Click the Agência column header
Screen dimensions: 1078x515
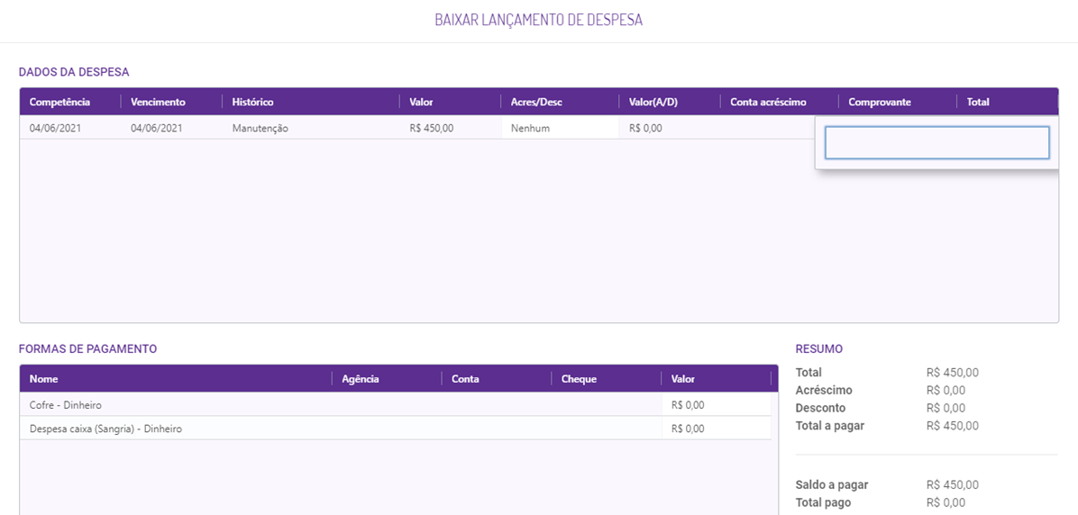click(361, 379)
